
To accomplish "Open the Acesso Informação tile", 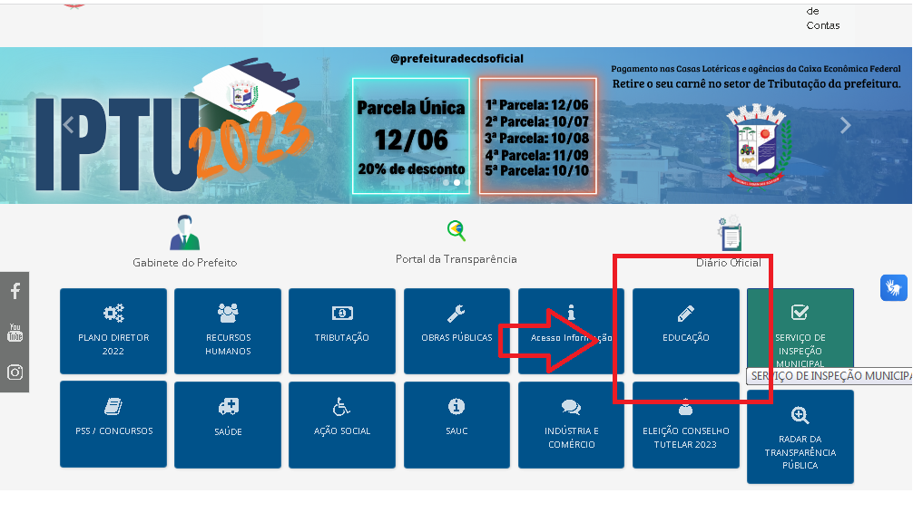I will (x=571, y=331).
